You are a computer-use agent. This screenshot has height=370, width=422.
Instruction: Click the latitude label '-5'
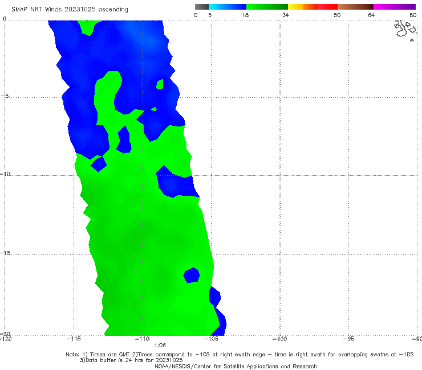[5, 96]
